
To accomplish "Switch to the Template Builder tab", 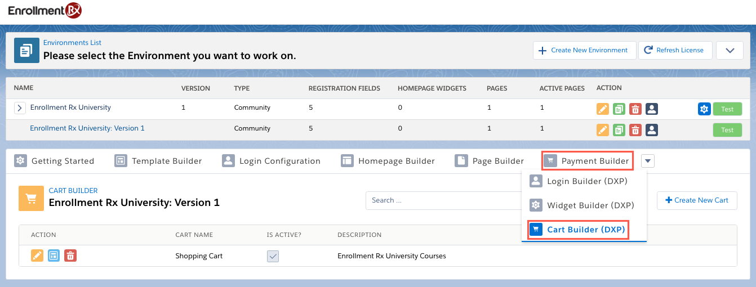I will (158, 161).
